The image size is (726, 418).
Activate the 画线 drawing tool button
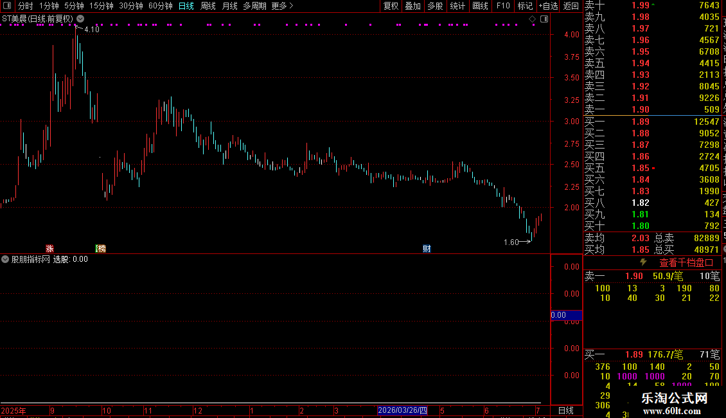click(x=480, y=6)
